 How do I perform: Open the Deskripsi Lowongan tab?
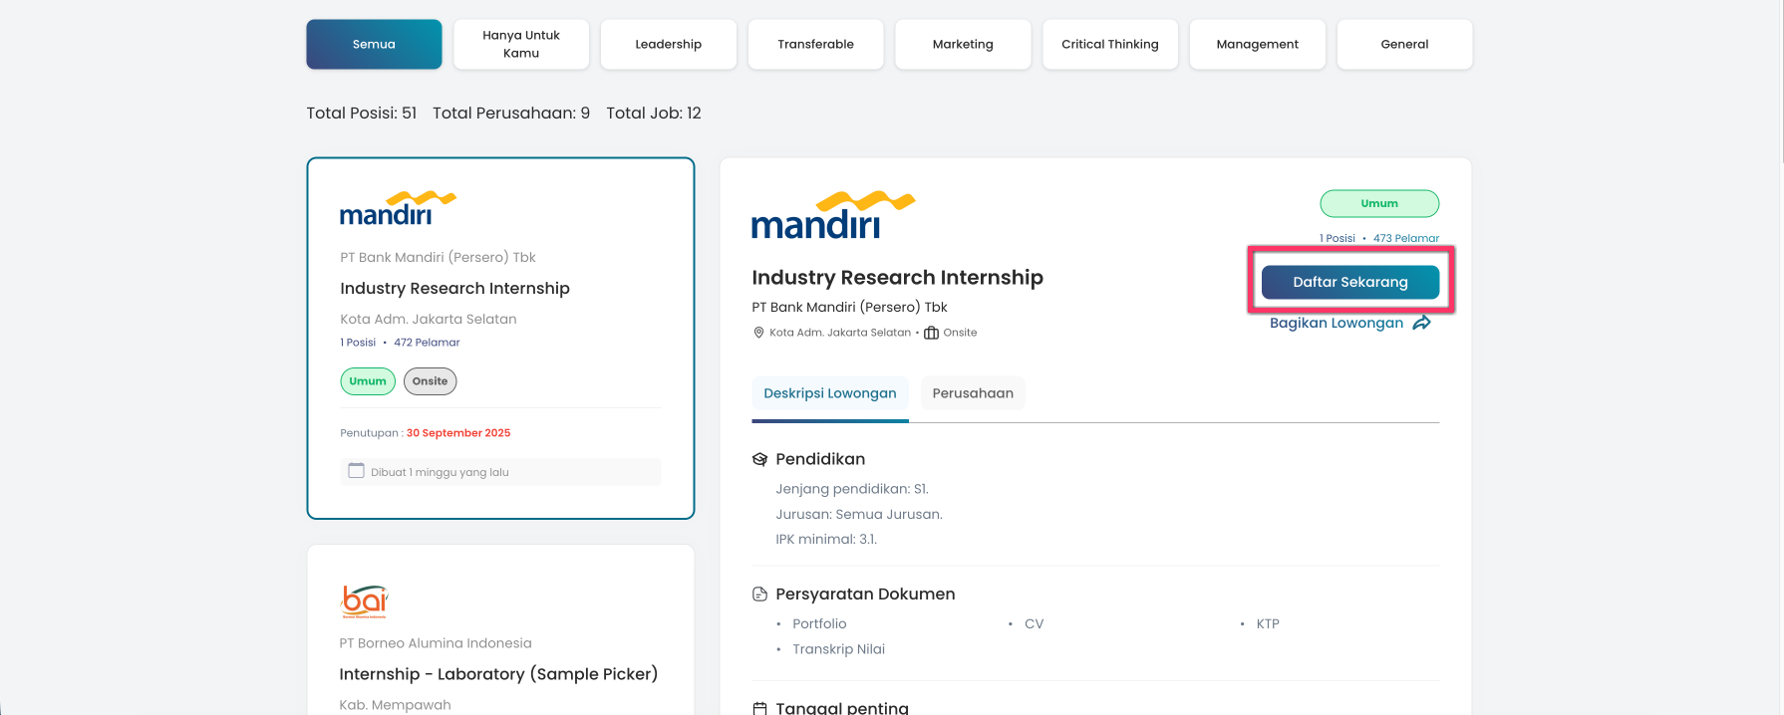point(829,393)
